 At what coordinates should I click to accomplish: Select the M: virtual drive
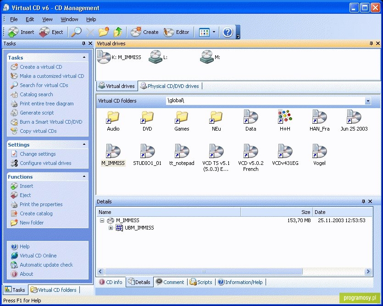click(x=210, y=57)
